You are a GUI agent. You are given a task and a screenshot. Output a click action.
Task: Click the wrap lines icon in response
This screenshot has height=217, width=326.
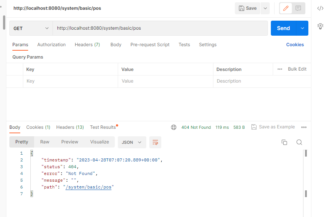[155, 142]
